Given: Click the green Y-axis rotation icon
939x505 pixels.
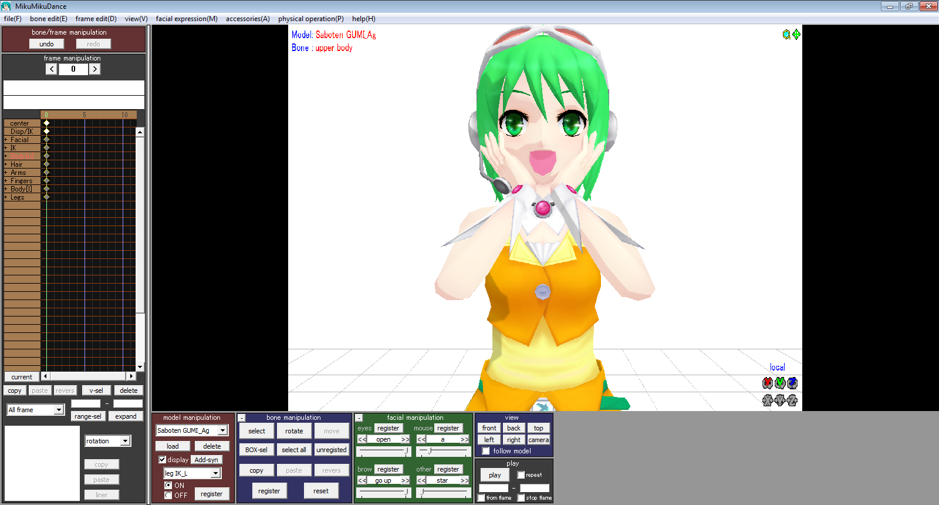Looking at the screenshot, I should (x=780, y=383).
